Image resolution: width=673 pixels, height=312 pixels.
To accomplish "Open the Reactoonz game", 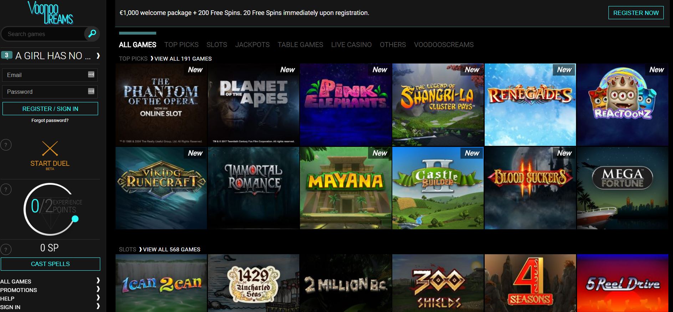I will coord(623,104).
